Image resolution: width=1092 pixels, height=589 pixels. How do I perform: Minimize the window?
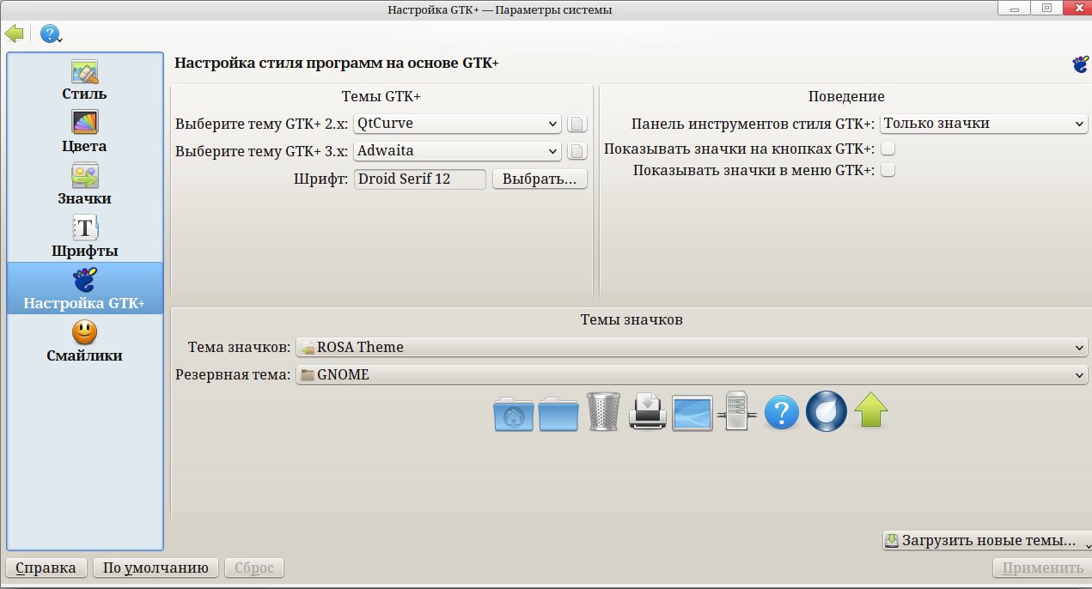click(x=1012, y=8)
